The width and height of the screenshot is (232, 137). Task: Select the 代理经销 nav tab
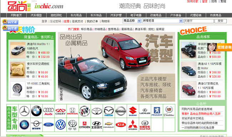pyautogui.click(x=196, y=15)
